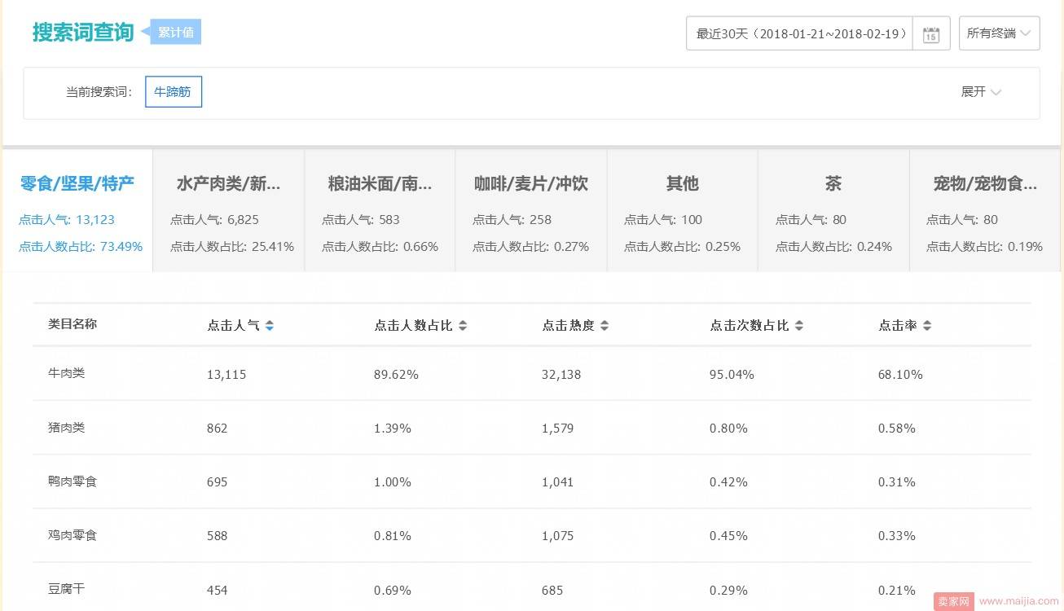Click the 0.33% value in 鸡肉零食 row
This screenshot has width=1064, height=611.
point(897,536)
